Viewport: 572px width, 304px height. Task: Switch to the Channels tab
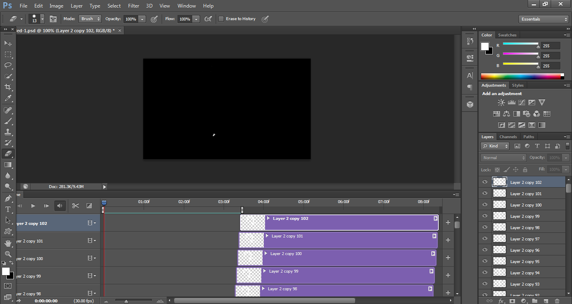coord(508,137)
